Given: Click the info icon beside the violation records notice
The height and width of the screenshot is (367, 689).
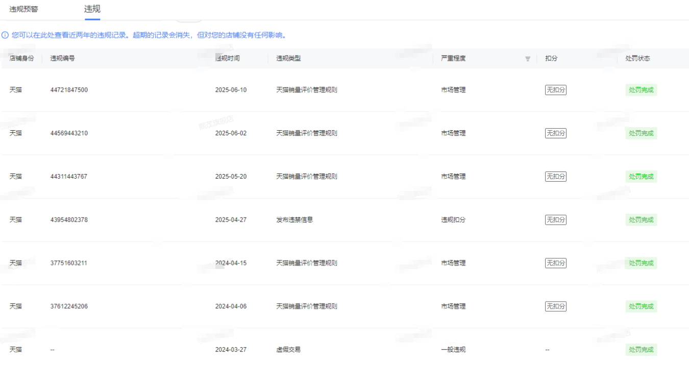Looking at the screenshot, I should click(x=5, y=35).
